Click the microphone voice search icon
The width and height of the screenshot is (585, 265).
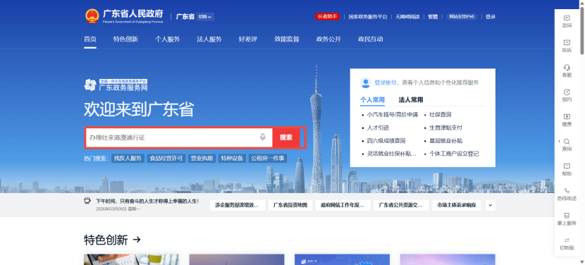263,137
